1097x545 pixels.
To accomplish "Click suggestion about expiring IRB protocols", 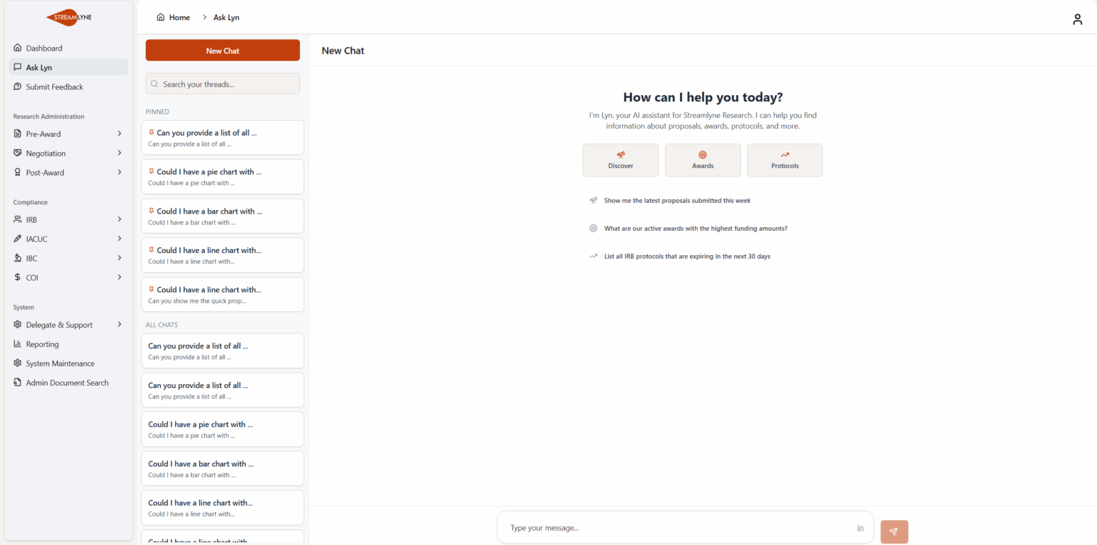I will point(686,256).
